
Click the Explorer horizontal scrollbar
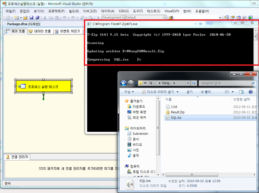(192, 175)
